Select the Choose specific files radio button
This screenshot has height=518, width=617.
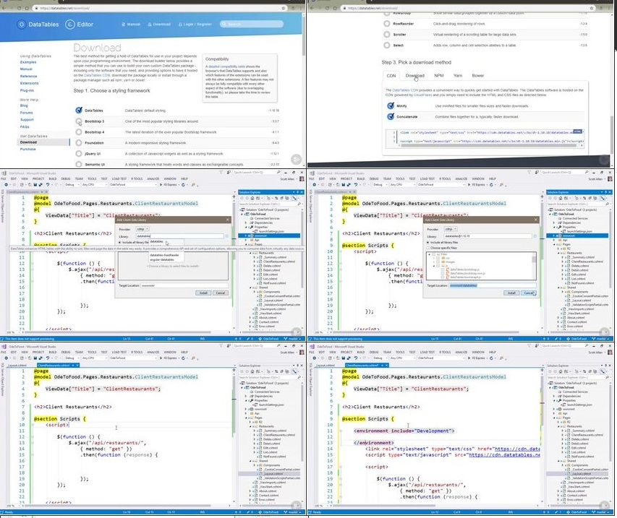427,248
